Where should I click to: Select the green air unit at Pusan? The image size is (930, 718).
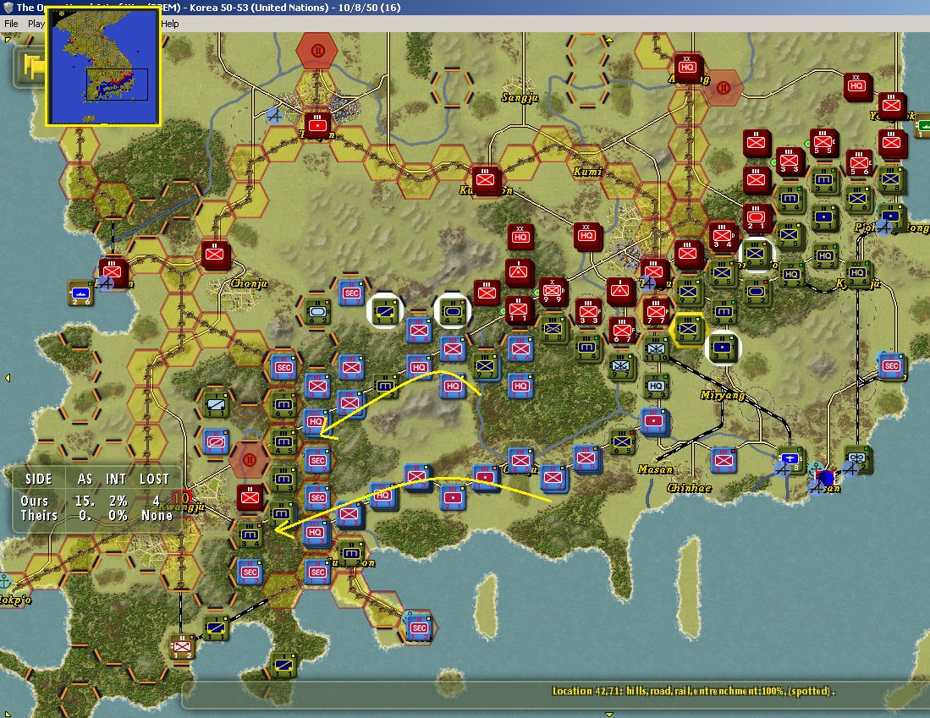(790, 459)
